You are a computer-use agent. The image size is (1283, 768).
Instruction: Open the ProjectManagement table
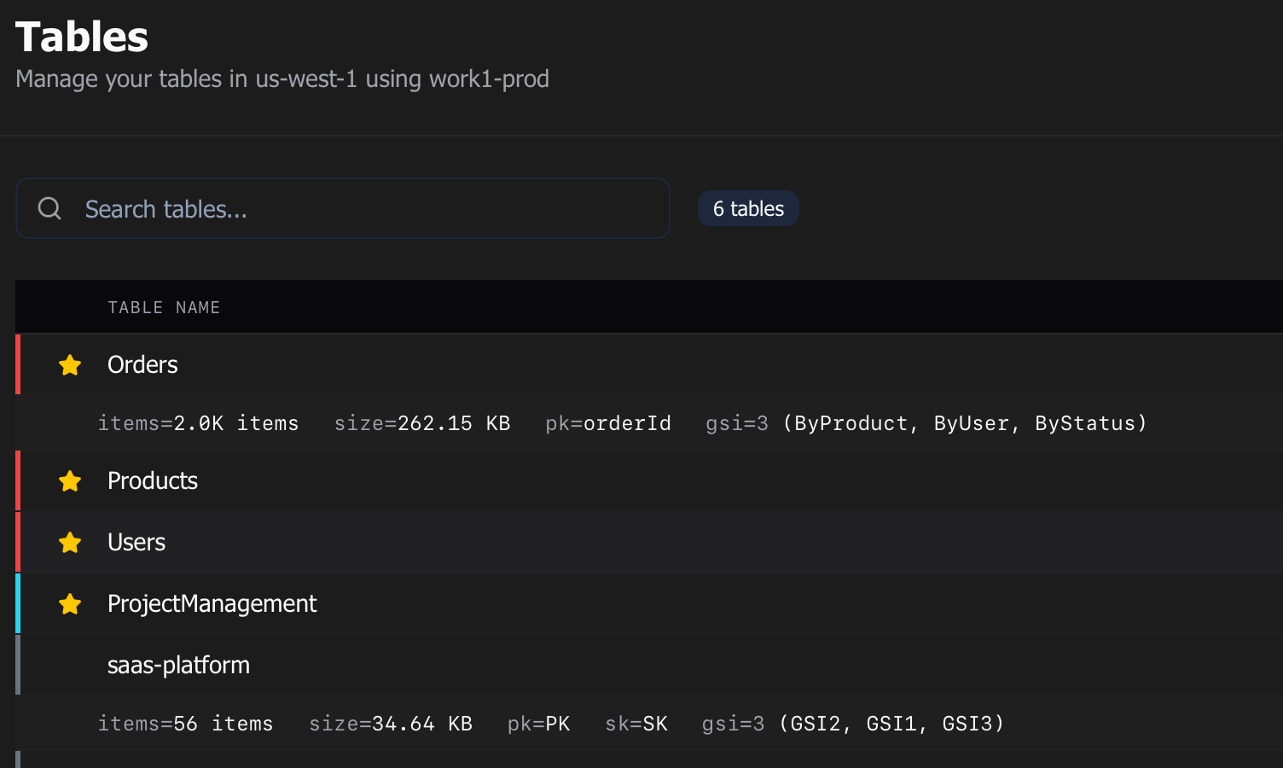pyautogui.click(x=212, y=603)
